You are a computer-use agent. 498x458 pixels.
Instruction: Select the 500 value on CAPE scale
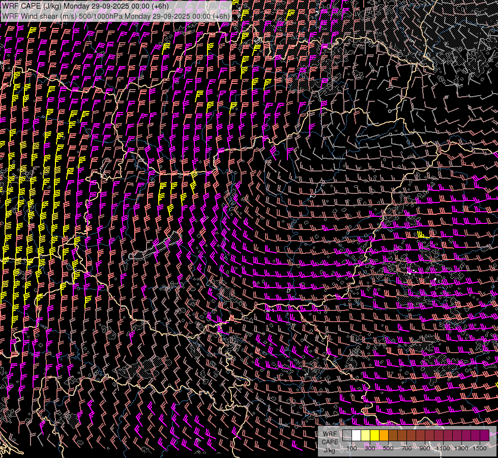(x=388, y=448)
